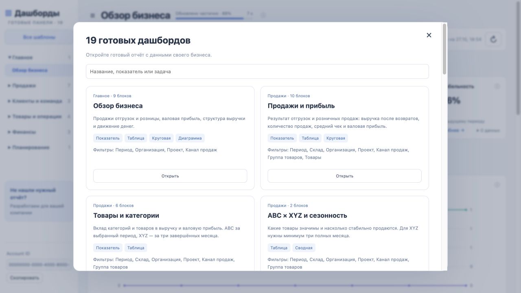Click the update progress bar in the header
This screenshot has height=293, width=521.
[x=214, y=18]
